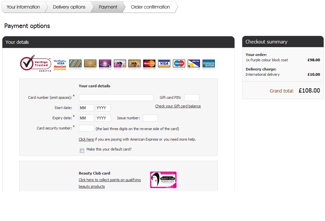The width and height of the screenshot is (325, 221).
Task: Click the Verified by Visa logo
Action: click(x=60, y=65)
